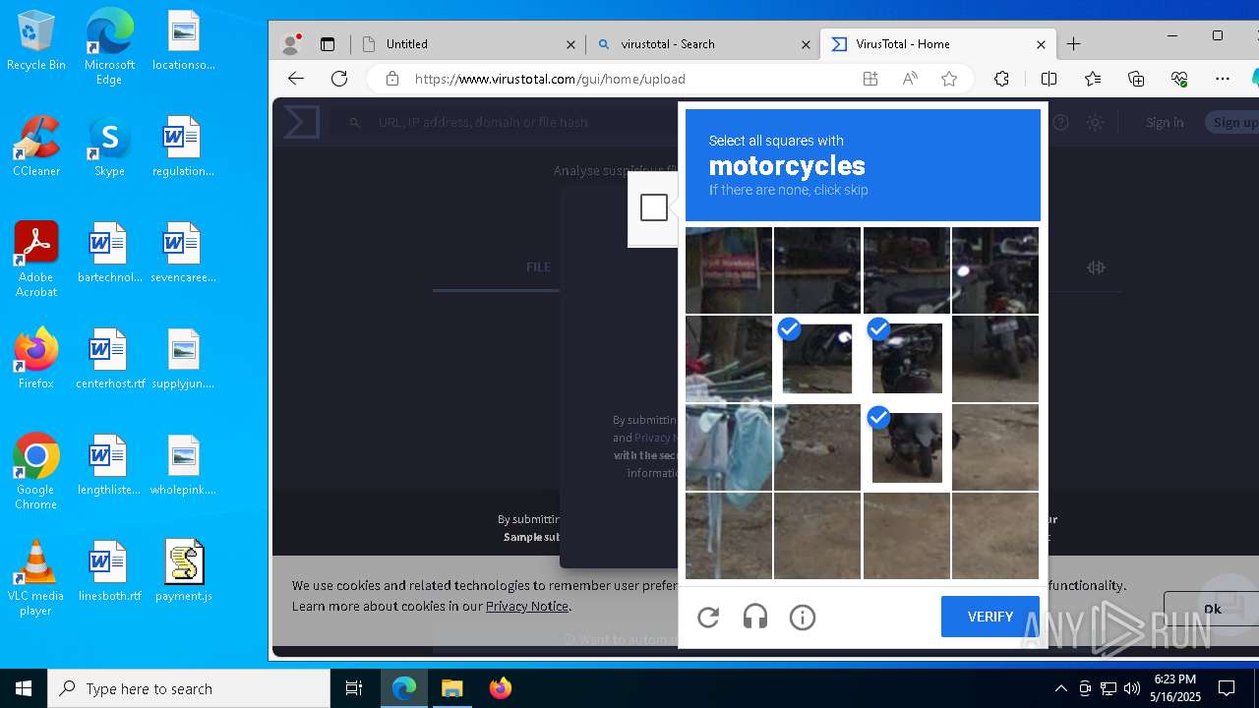Close the virustotal - Search tab
The width and height of the screenshot is (1259, 708).
pyautogui.click(x=806, y=44)
